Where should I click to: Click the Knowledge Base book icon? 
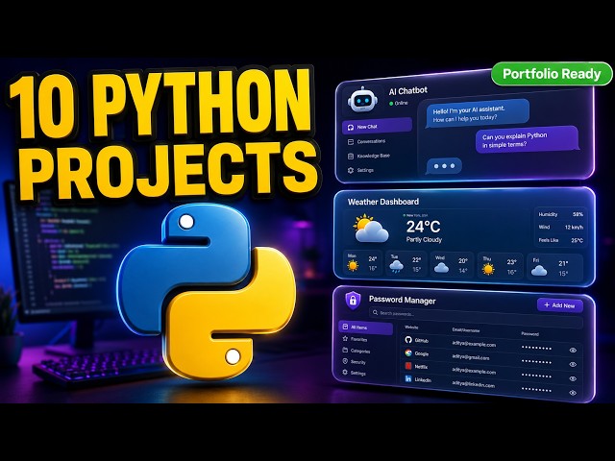point(351,156)
